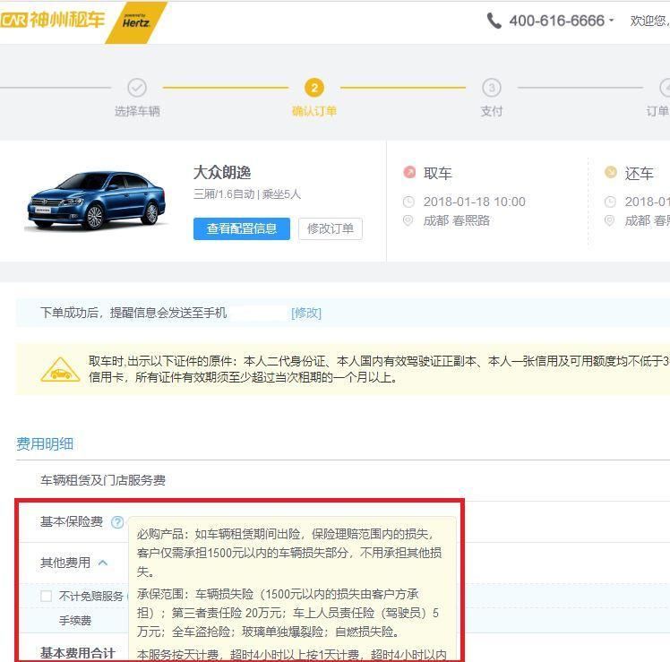Click the 基本费用合计 label
Image resolution: width=670 pixels, height=662 pixels.
pyautogui.click(x=77, y=653)
